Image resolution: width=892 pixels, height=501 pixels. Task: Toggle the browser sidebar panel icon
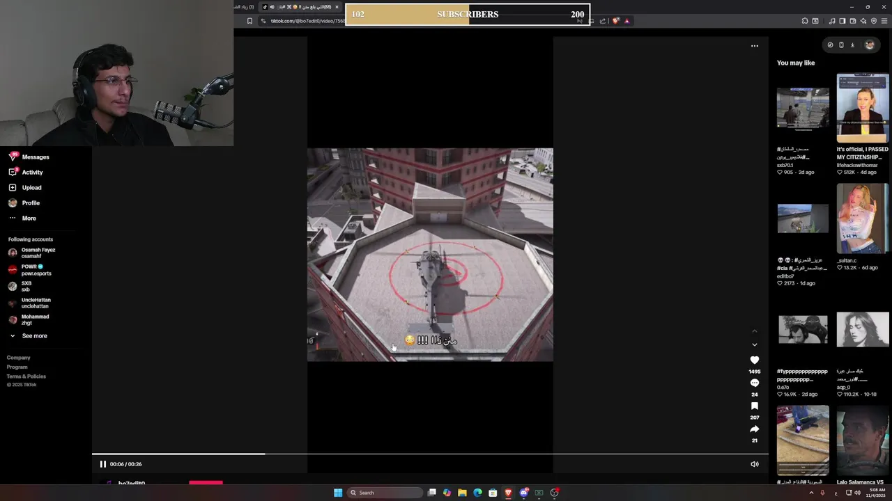point(843,21)
